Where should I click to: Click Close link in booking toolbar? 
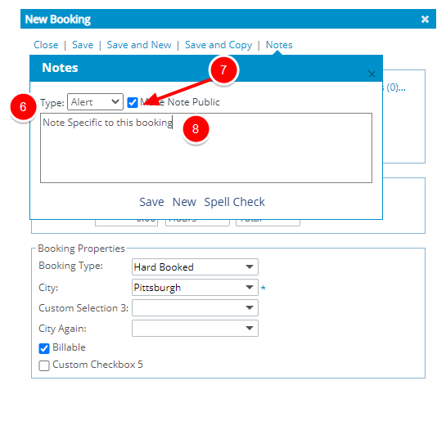coord(46,45)
